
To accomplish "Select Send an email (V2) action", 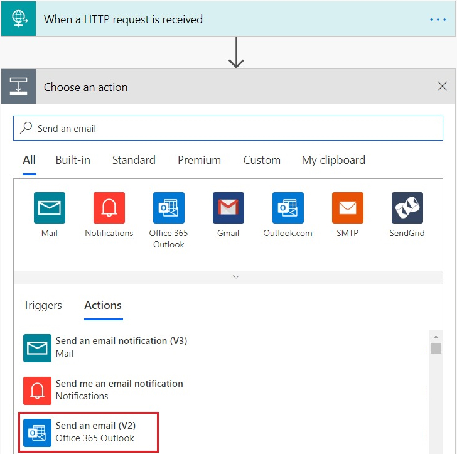I will (x=95, y=426).
